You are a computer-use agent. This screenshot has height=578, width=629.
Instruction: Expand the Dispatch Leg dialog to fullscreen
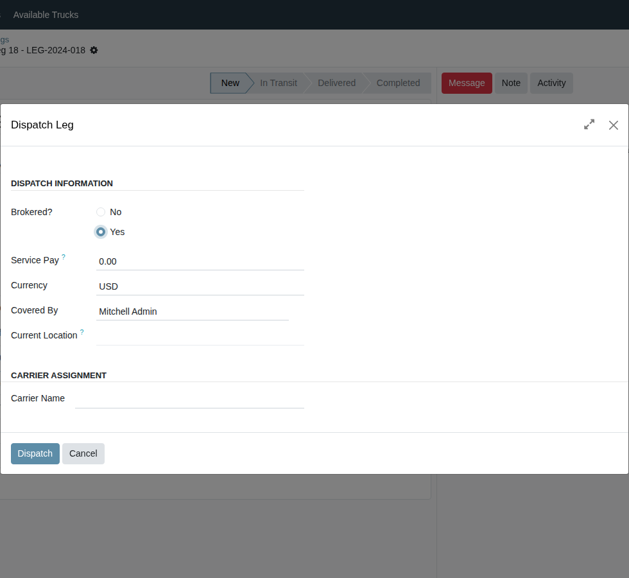click(x=589, y=125)
